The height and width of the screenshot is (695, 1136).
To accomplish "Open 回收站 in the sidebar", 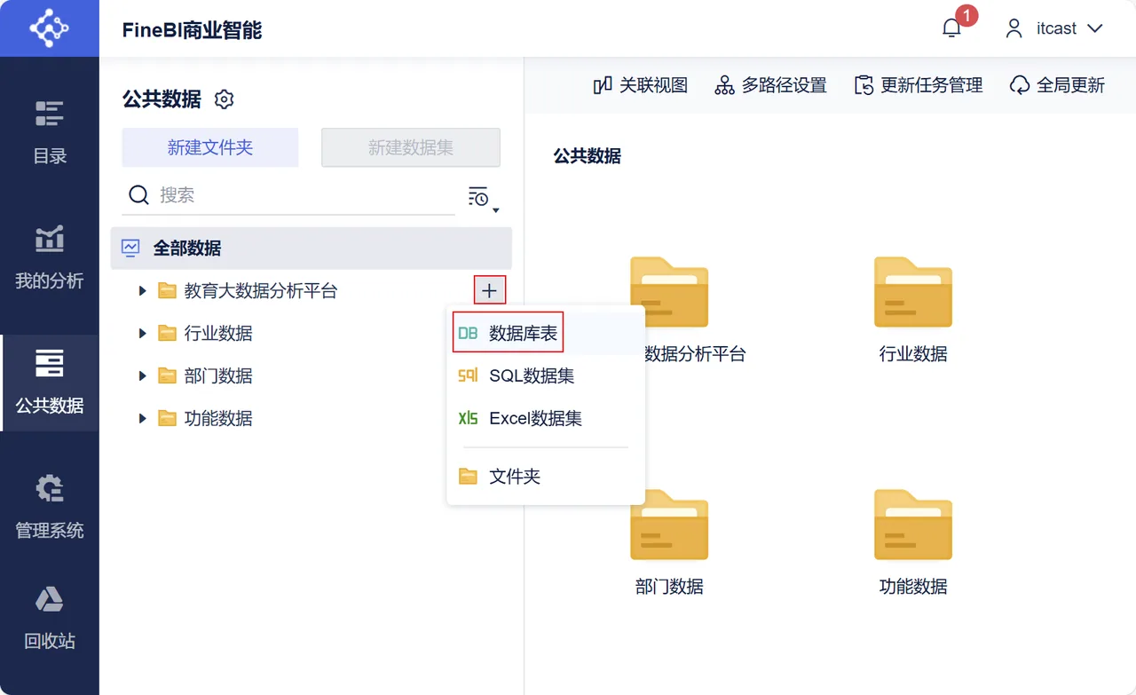I will [50, 618].
